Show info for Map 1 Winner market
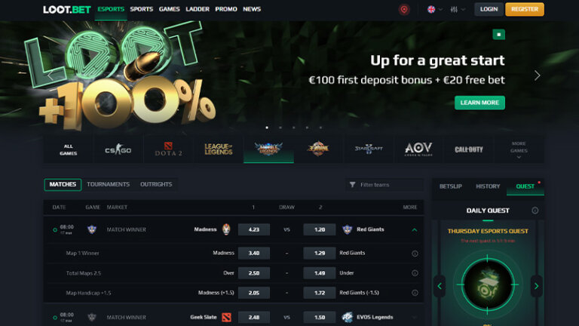579x326 pixels. coord(415,254)
